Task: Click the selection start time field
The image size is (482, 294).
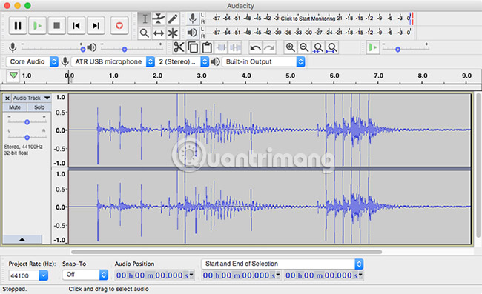Action: [x=241, y=275]
